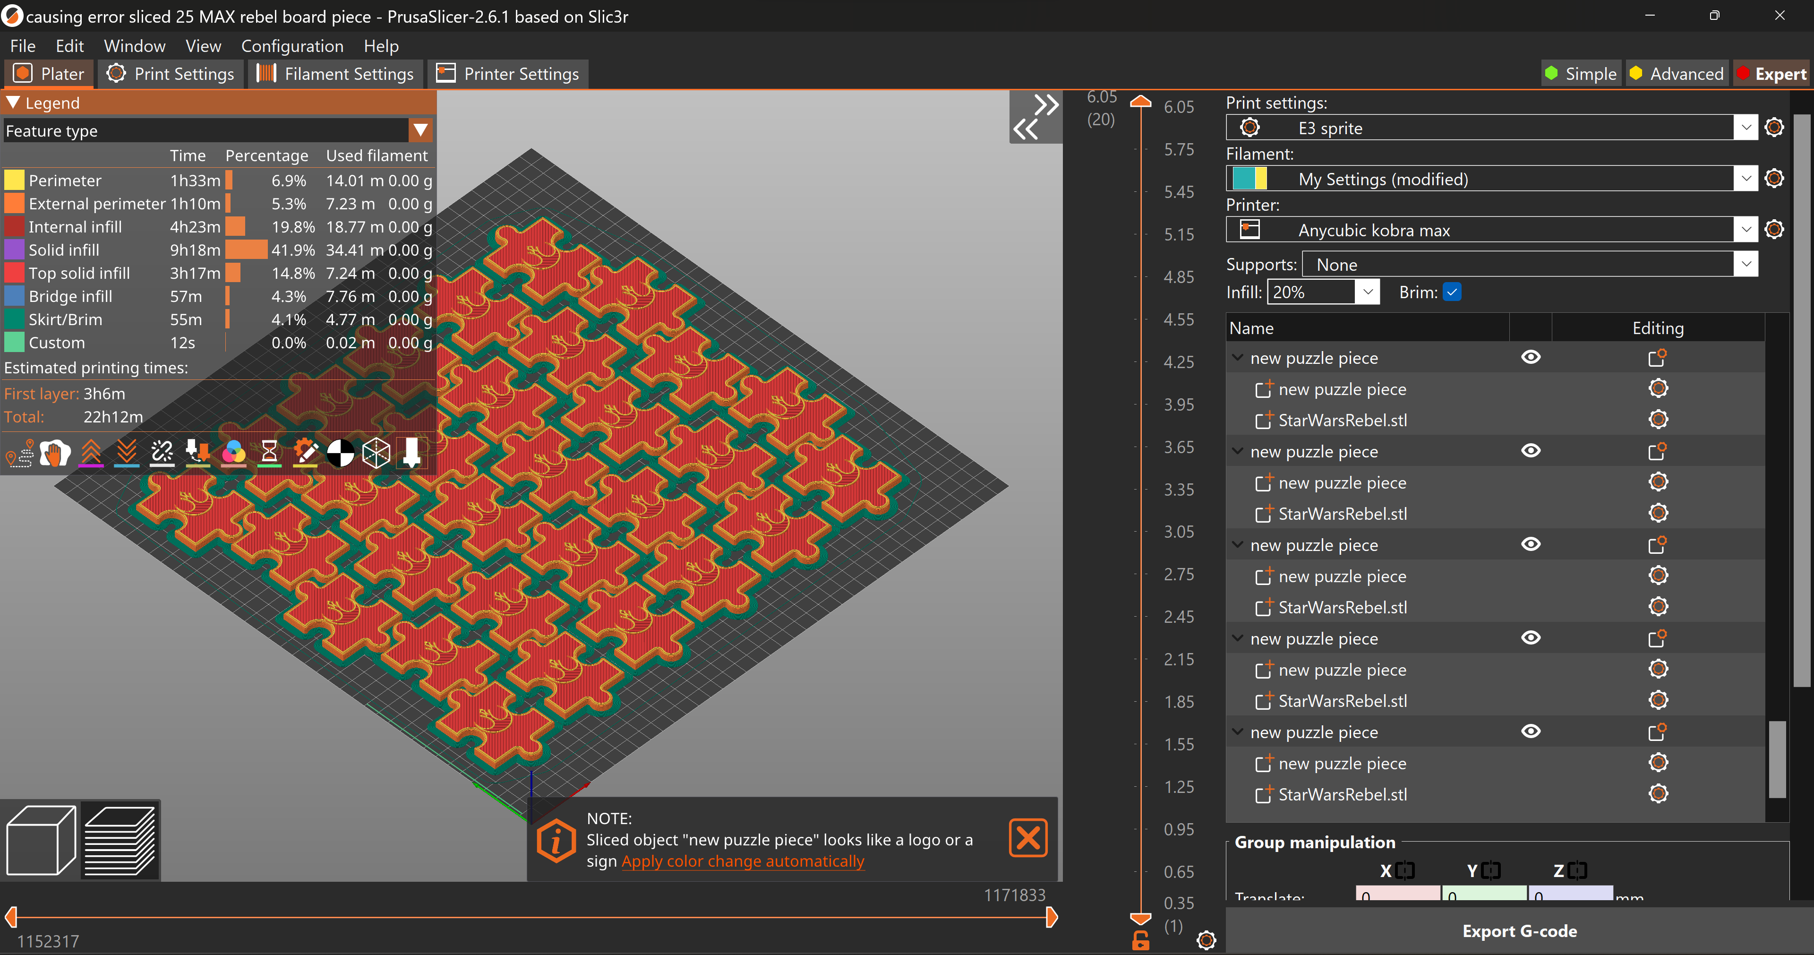
Task: Open the Feature type dropdown
Action: coord(420,130)
